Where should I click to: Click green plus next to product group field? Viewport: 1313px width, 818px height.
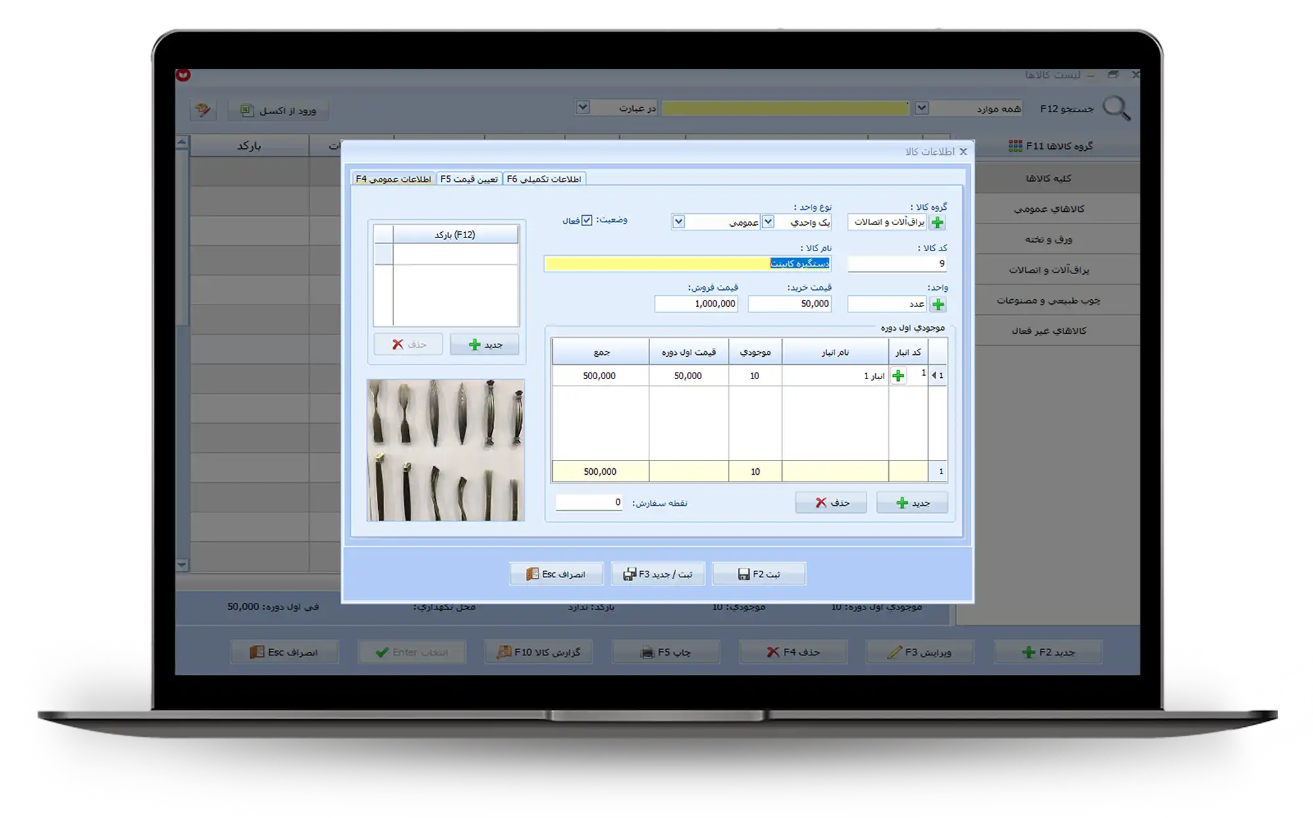(x=937, y=222)
